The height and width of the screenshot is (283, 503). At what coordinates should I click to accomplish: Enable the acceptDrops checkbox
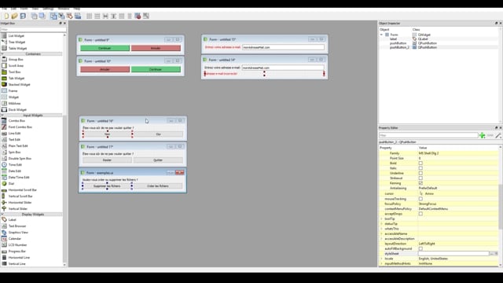coord(420,213)
